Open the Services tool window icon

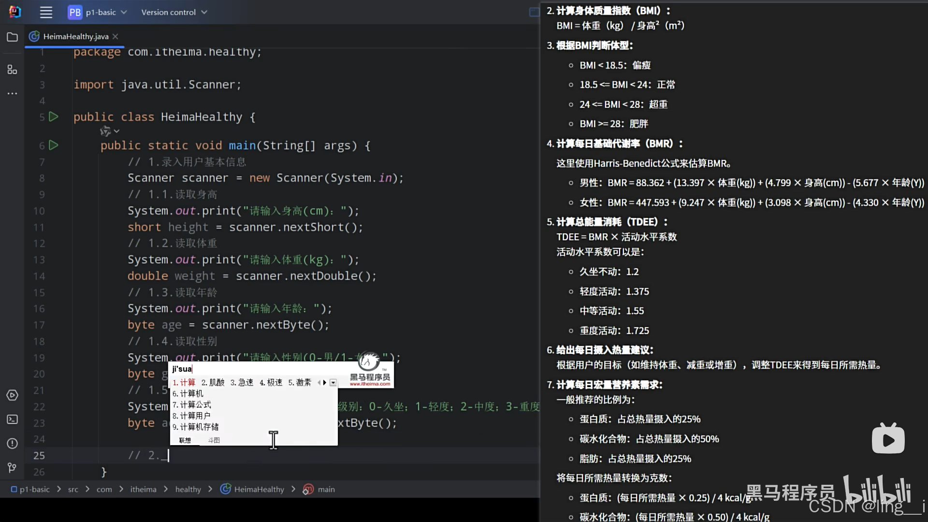point(13,395)
